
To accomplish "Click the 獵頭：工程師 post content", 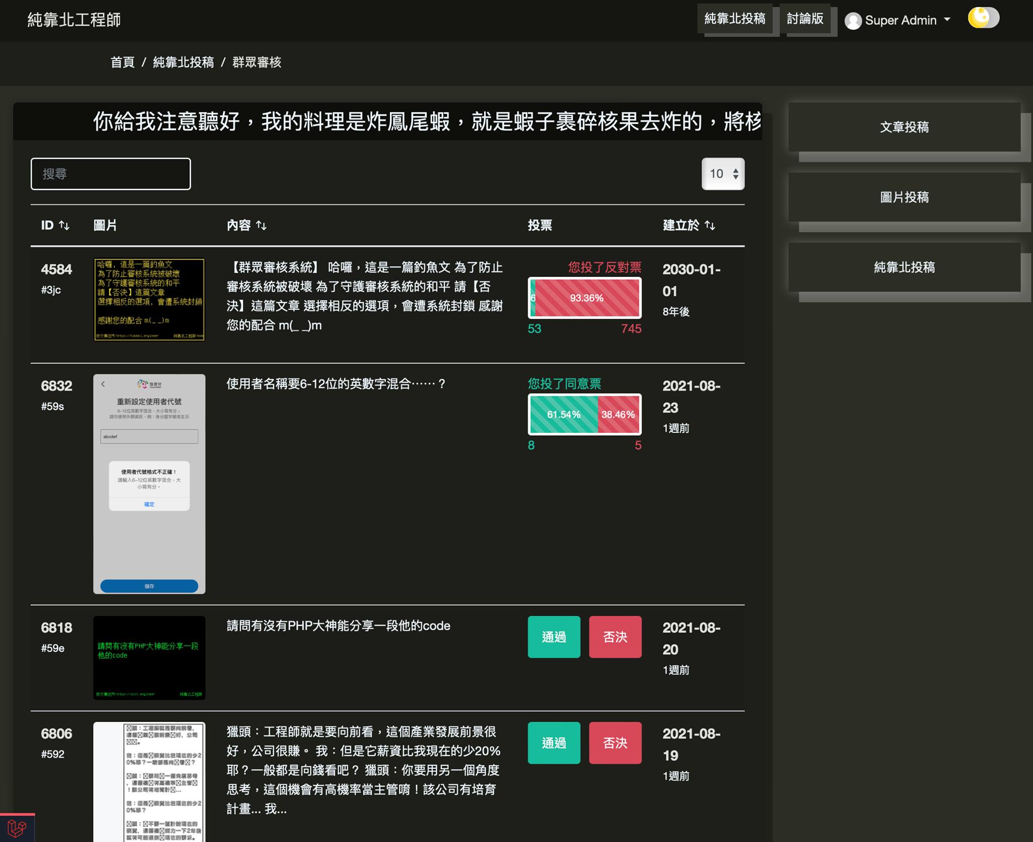I will tap(364, 770).
